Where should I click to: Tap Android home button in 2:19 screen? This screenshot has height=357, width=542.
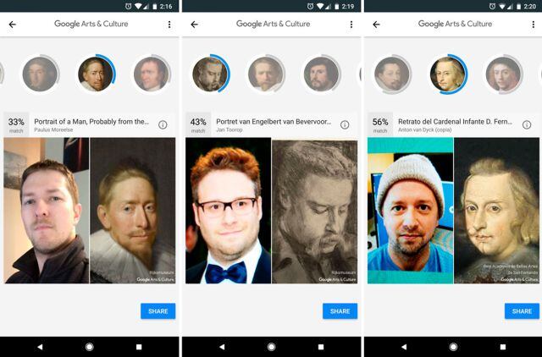tap(271, 347)
